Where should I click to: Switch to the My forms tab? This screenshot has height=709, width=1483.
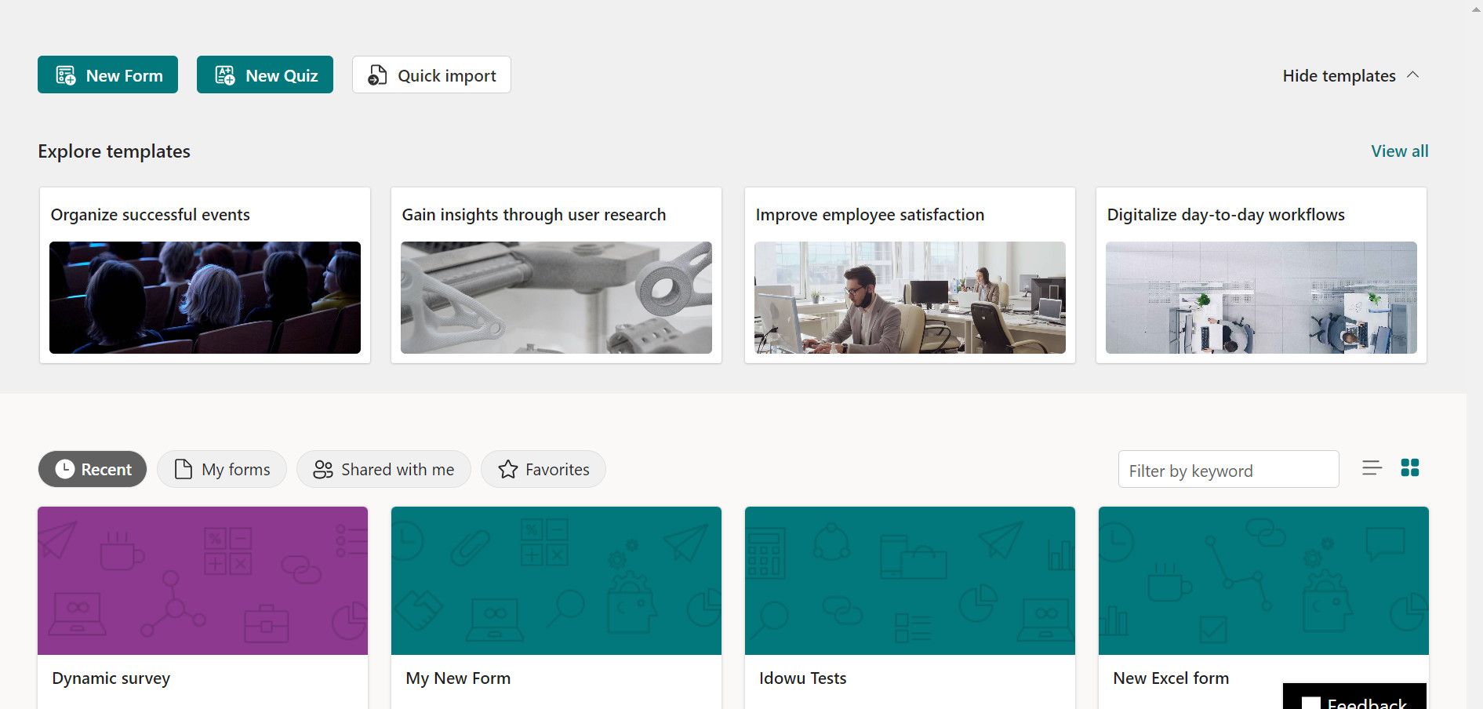point(221,468)
